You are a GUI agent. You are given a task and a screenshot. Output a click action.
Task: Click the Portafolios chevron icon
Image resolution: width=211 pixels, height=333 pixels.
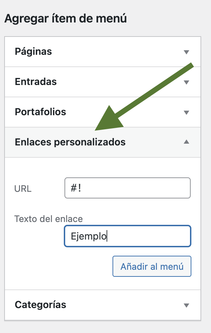click(187, 112)
